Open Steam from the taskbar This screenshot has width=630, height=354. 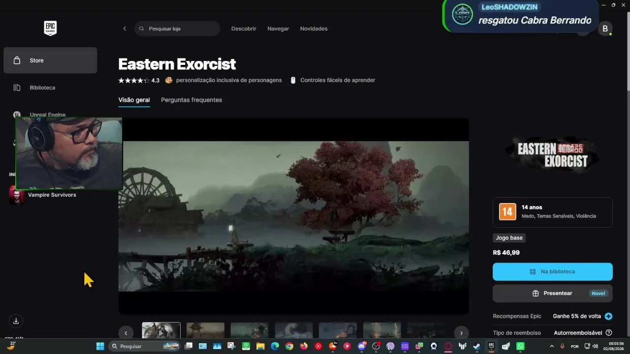coord(477,346)
